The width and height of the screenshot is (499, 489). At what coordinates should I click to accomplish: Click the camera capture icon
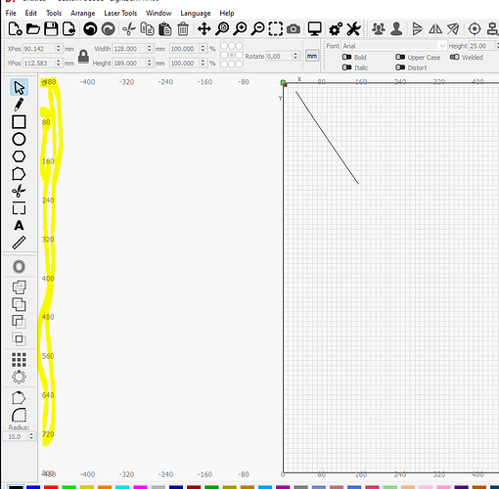tap(294, 29)
